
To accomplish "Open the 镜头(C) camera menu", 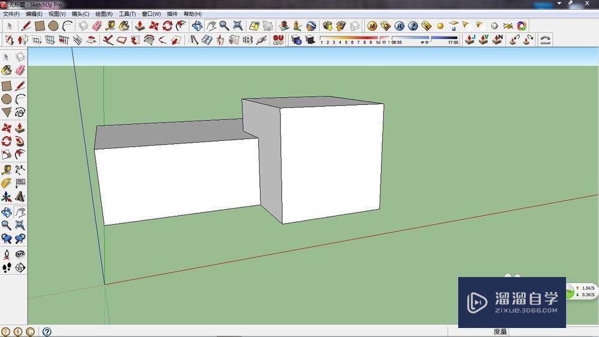I will 80,14.
